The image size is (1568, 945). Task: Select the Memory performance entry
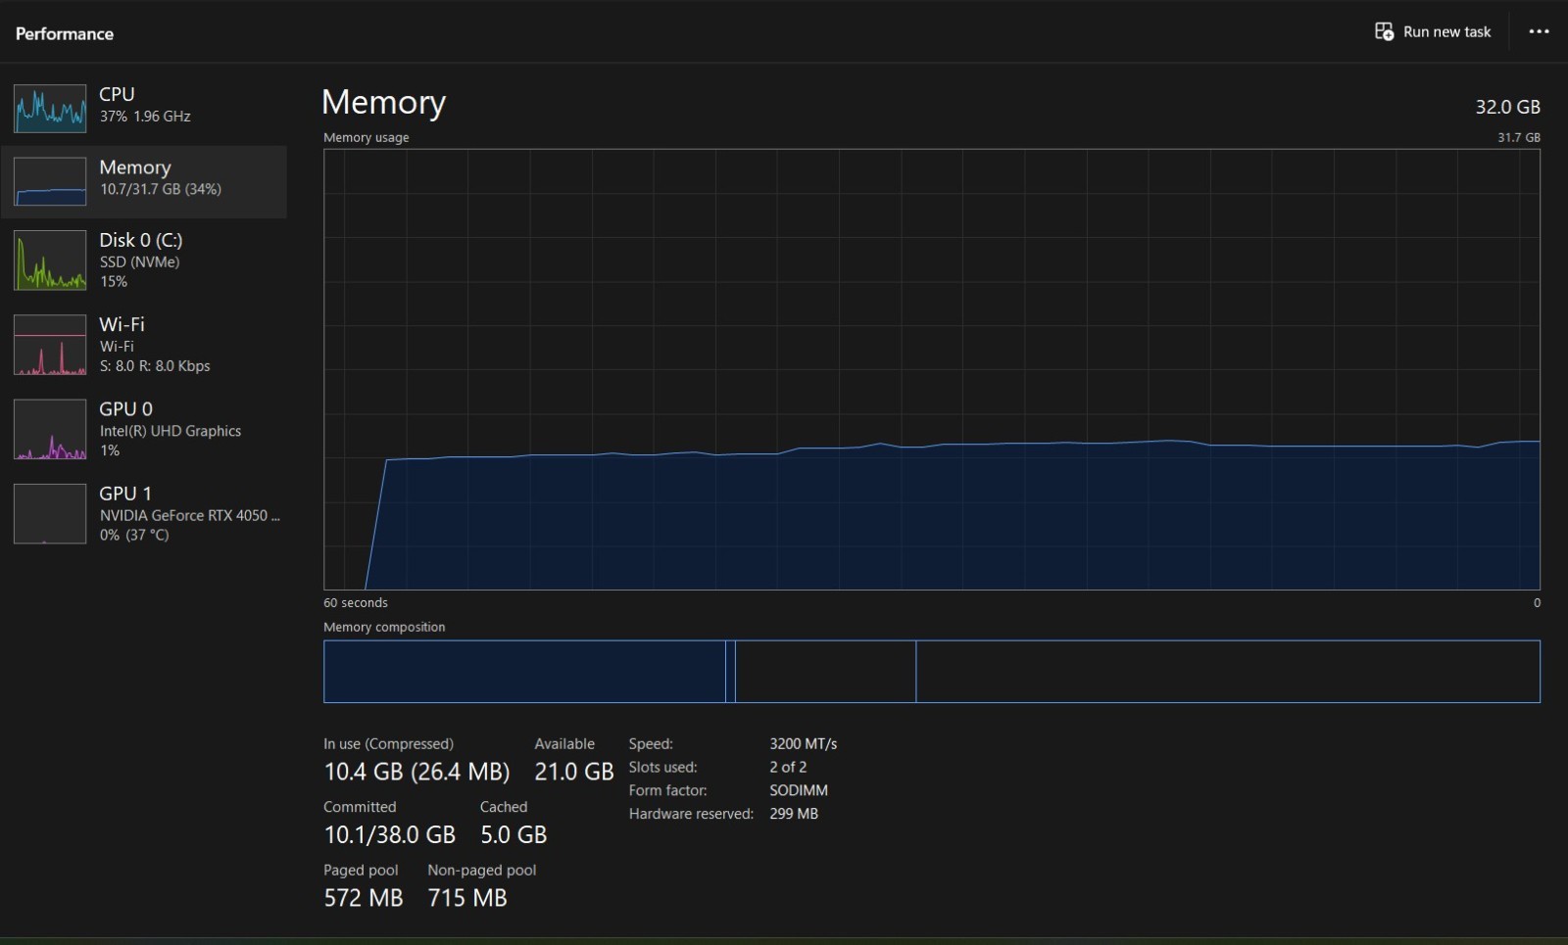point(144,181)
